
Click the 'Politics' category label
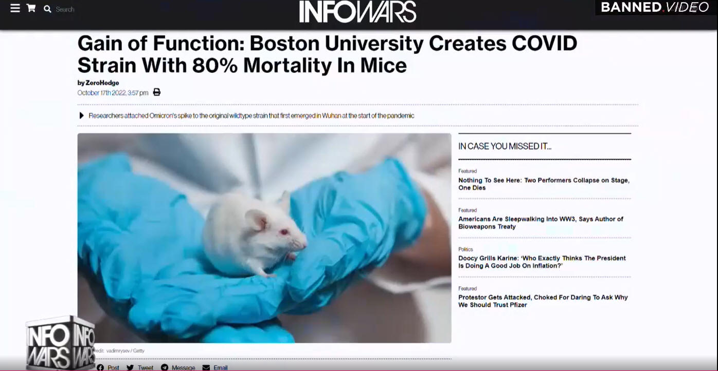tap(465, 249)
